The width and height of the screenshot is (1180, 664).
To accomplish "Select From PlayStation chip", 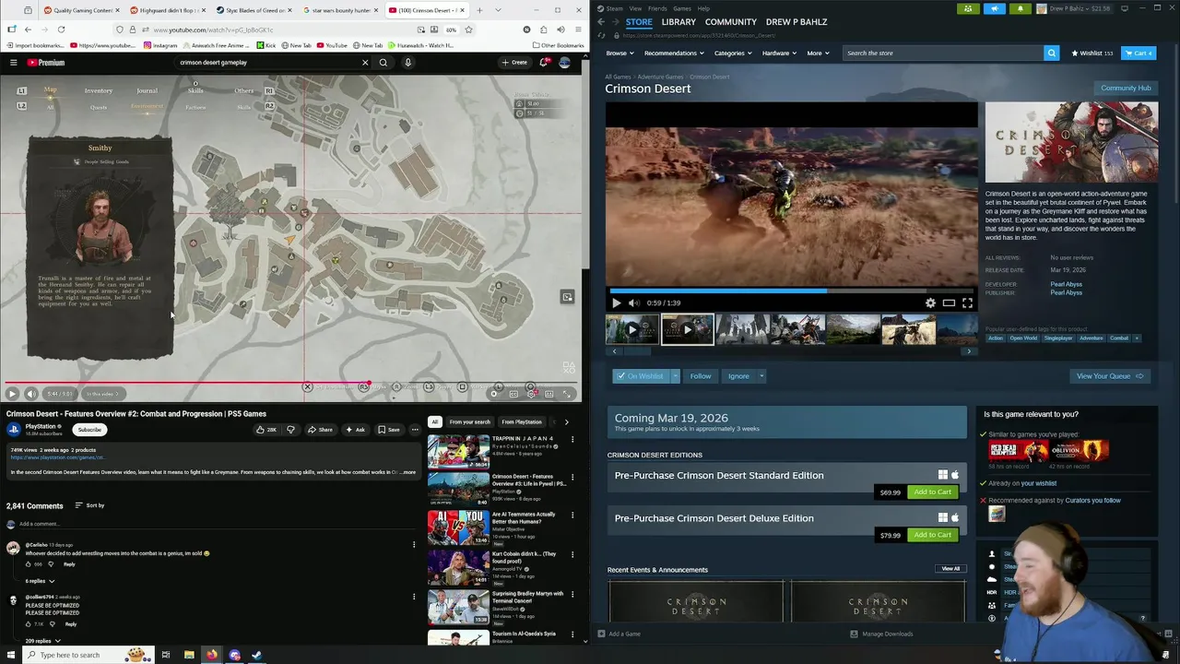I will [x=522, y=422].
